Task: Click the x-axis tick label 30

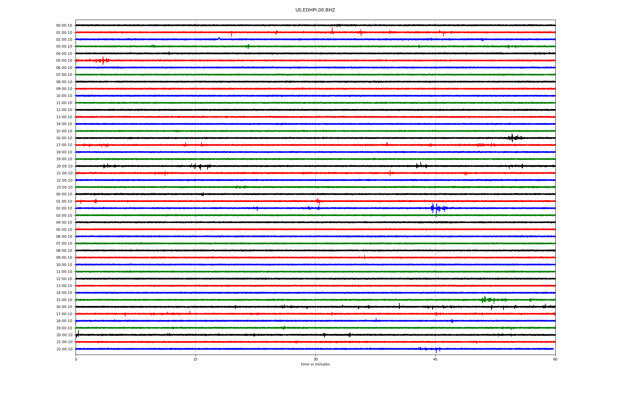Action: (x=315, y=359)
